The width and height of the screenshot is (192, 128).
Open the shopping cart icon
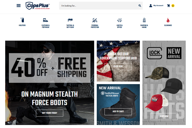[168, 6]
